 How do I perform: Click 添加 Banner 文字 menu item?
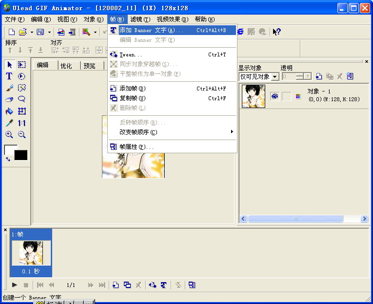coord(172,30)
